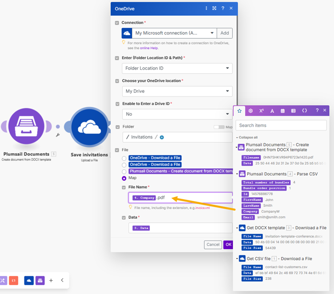Open help in the mapping panel
The height and width of the screenshot is (294, 334).
click(317, 110)
